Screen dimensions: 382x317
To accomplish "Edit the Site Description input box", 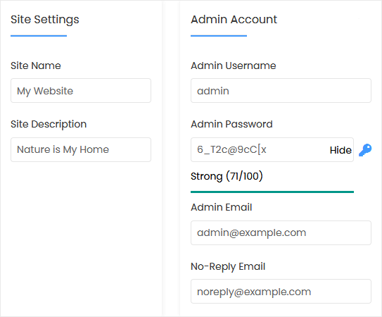I will click(81, 149).
